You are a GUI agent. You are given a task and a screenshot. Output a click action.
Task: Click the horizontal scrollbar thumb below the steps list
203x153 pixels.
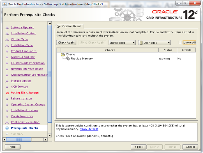point(19,140)
